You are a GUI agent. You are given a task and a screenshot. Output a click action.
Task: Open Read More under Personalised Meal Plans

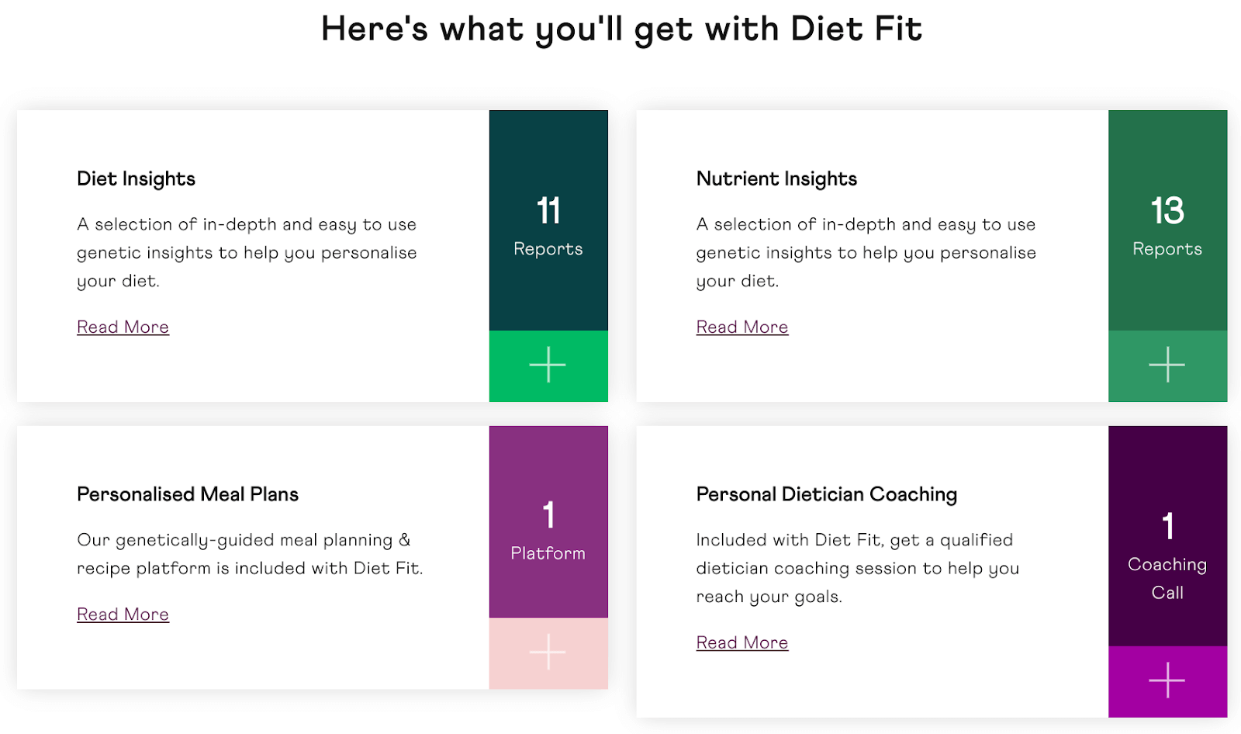123,615
